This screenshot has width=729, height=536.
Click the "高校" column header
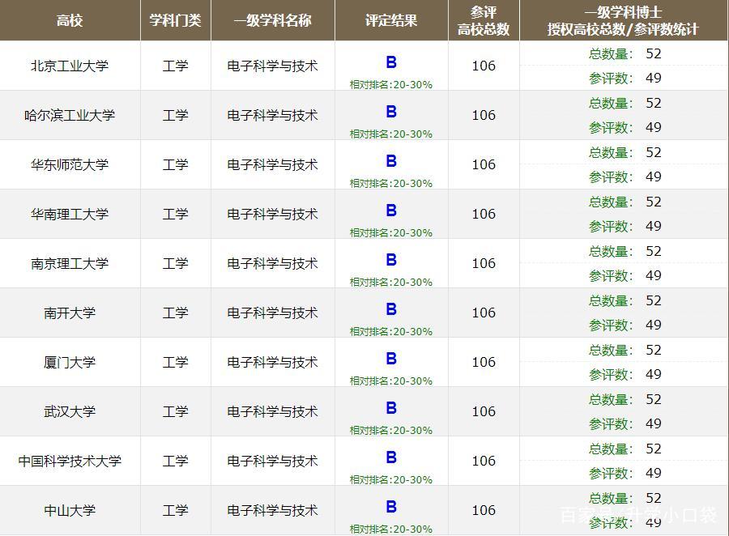click(70, 20)
